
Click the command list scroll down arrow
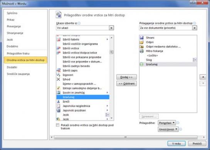[111, 118]
